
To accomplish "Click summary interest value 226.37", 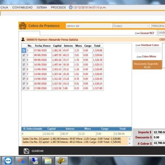I will 69,134.
